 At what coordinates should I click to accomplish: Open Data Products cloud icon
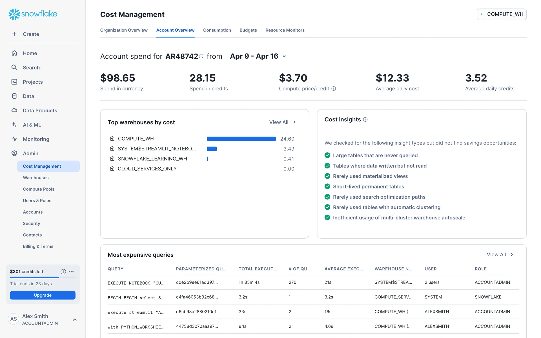tap(14, 110)
